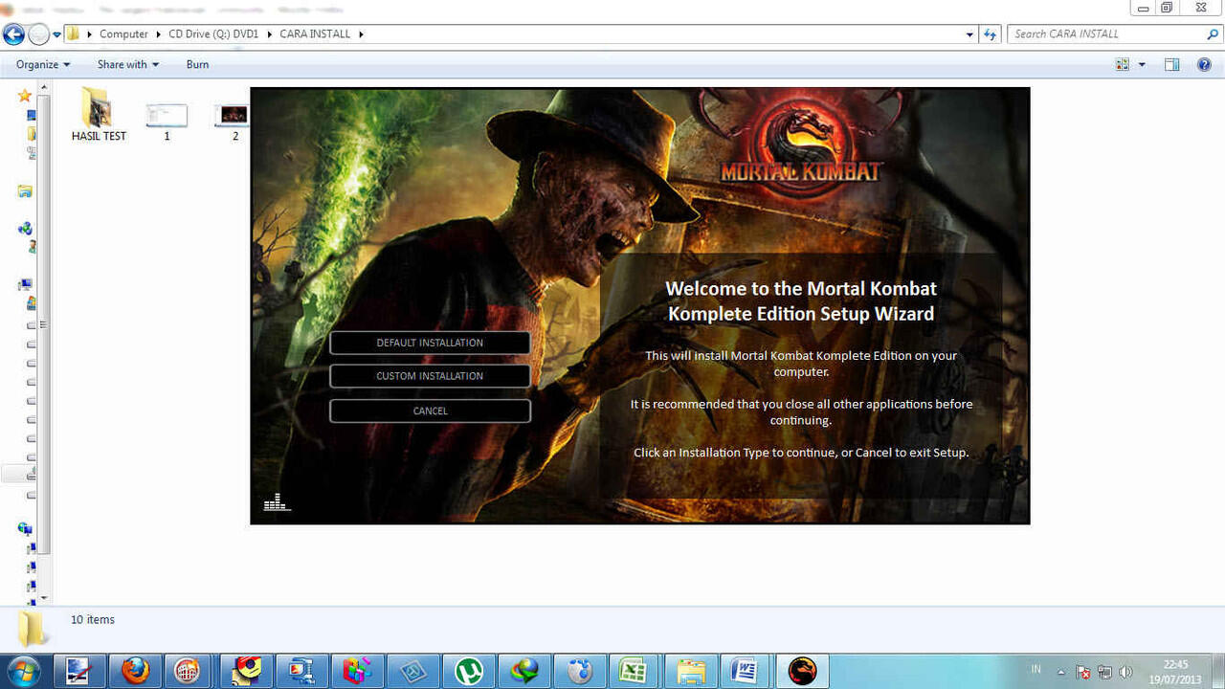Image resolution: width=1225 pixels, height=689 pixels.
Task: Select image file thumbnail 1
Action: (x=167, y=122)
